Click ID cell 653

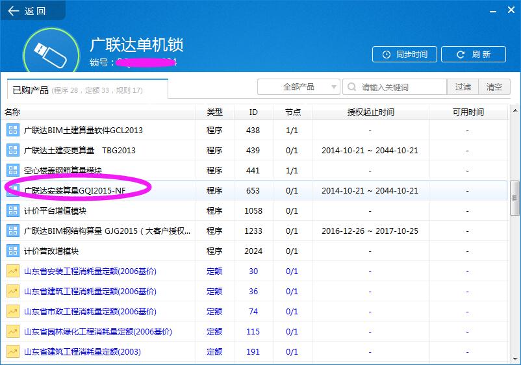[253, 191]
